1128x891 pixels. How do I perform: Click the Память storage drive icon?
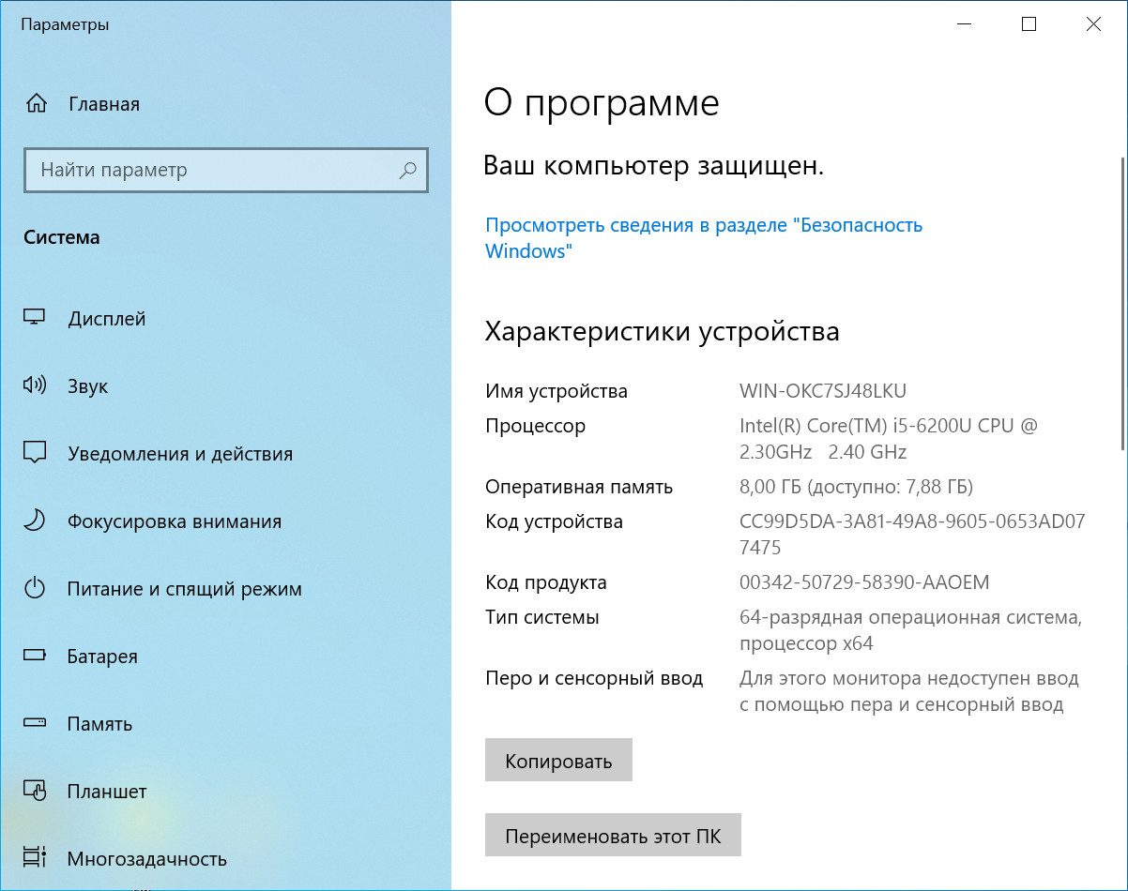[35, 724]
